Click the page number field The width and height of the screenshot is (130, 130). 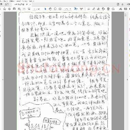point(37,9)
